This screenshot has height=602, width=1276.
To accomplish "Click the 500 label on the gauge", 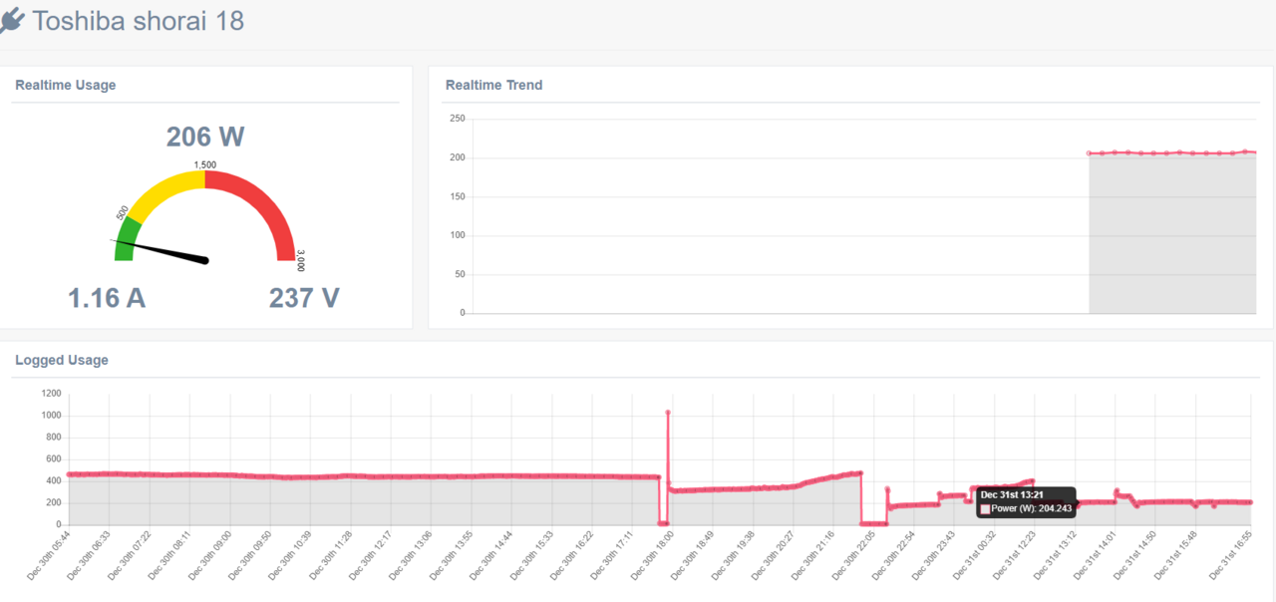I will pyautogui.click(x=123, y=213).
